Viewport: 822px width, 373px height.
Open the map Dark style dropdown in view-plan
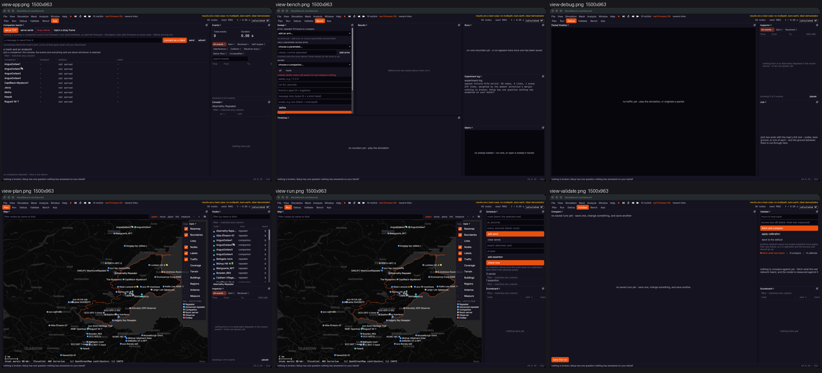193,224
